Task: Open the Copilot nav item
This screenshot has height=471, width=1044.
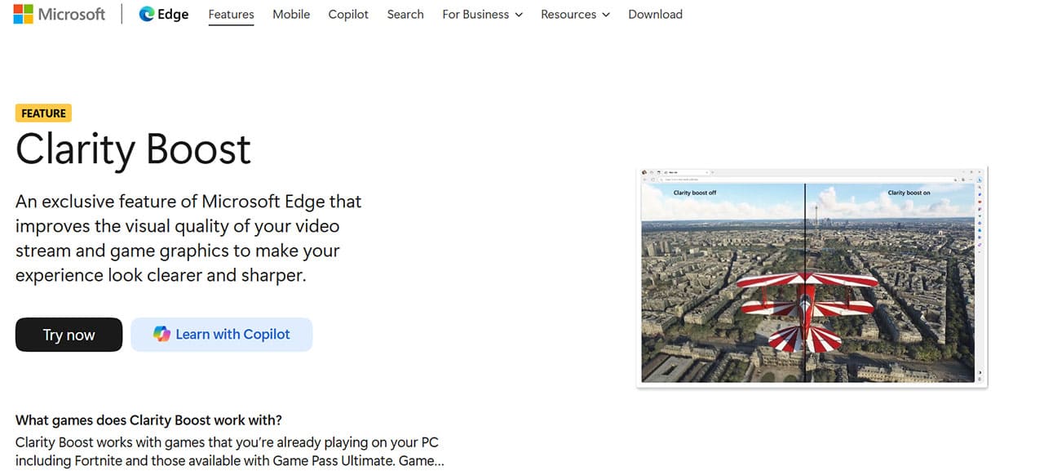Action: coord(348,14)
